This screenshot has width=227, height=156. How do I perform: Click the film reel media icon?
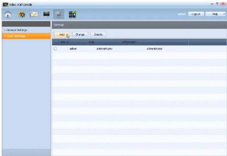click(x=21, y=14)
